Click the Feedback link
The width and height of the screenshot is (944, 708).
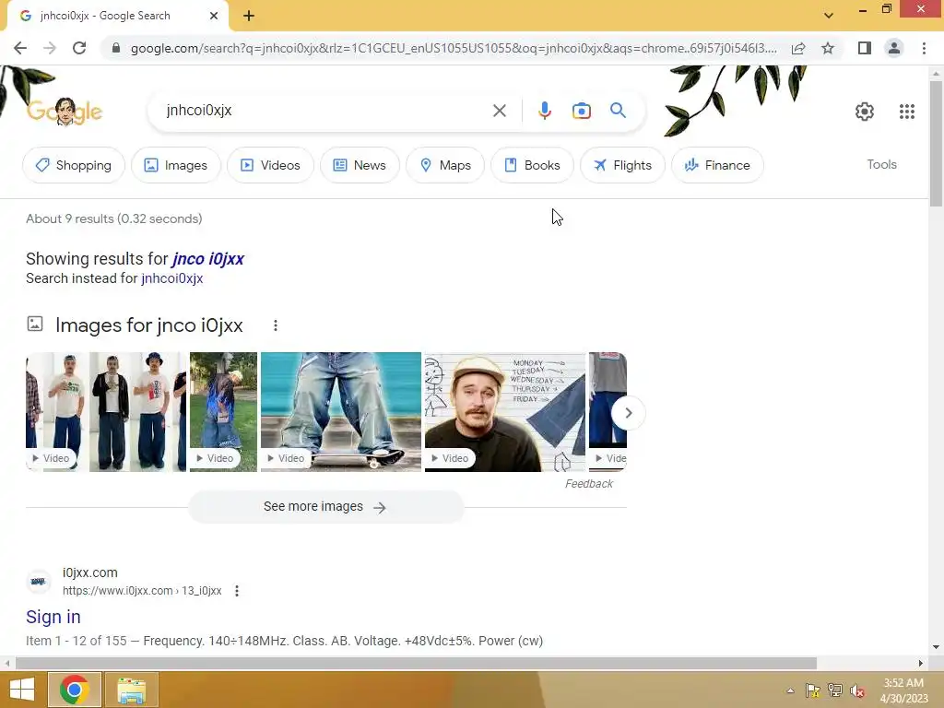click(x=588, y=483)
